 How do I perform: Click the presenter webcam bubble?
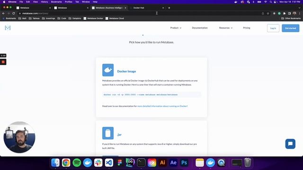coord(19,137)
